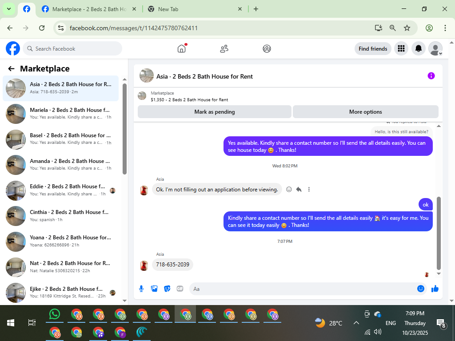
Task: Click chat scrollbar down arrow
Action: [439, 274]
